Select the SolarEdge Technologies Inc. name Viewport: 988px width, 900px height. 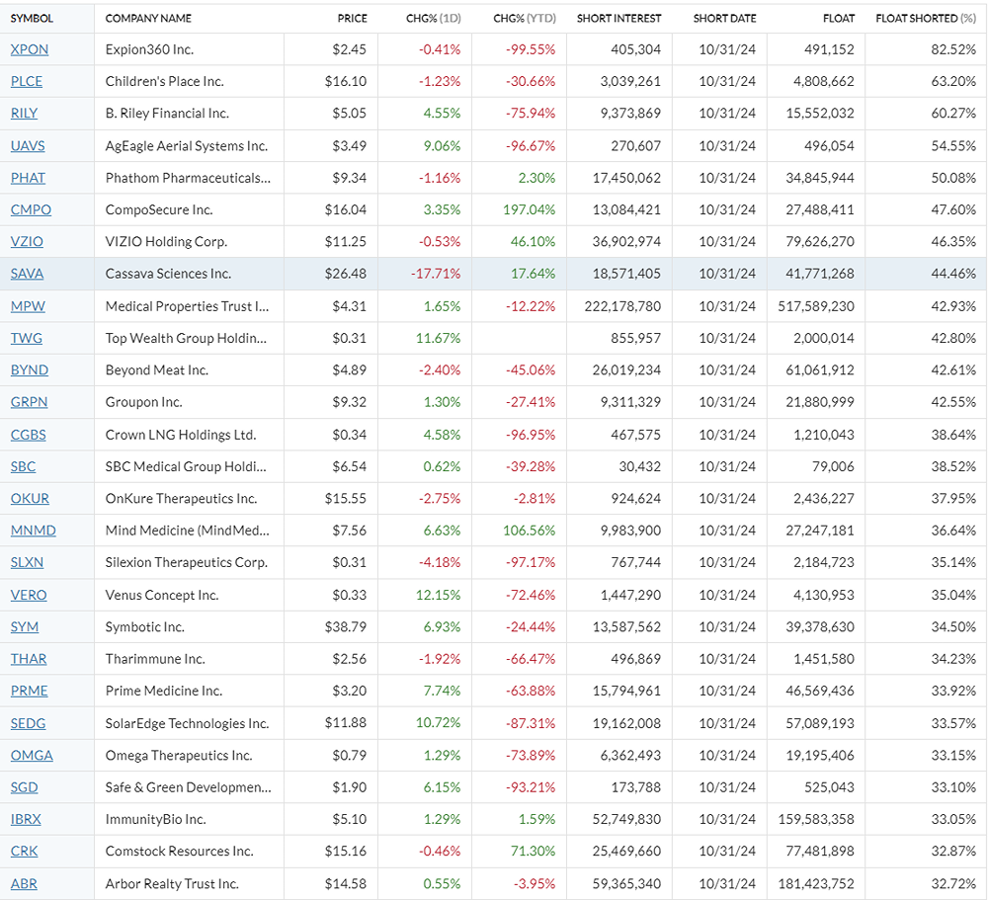pyautogui.click(x=187, y=723)
